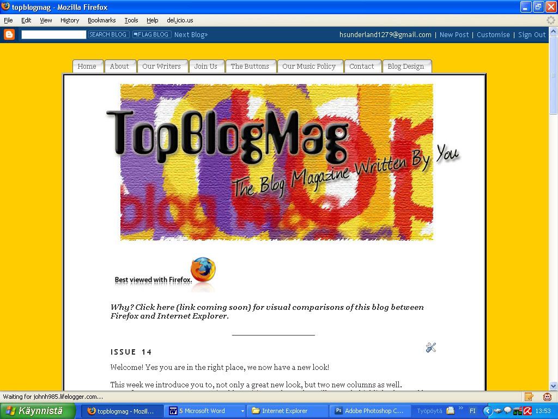
Task: Click the vertical scrollbar down arrow
Action: click(x=554, y=386)
